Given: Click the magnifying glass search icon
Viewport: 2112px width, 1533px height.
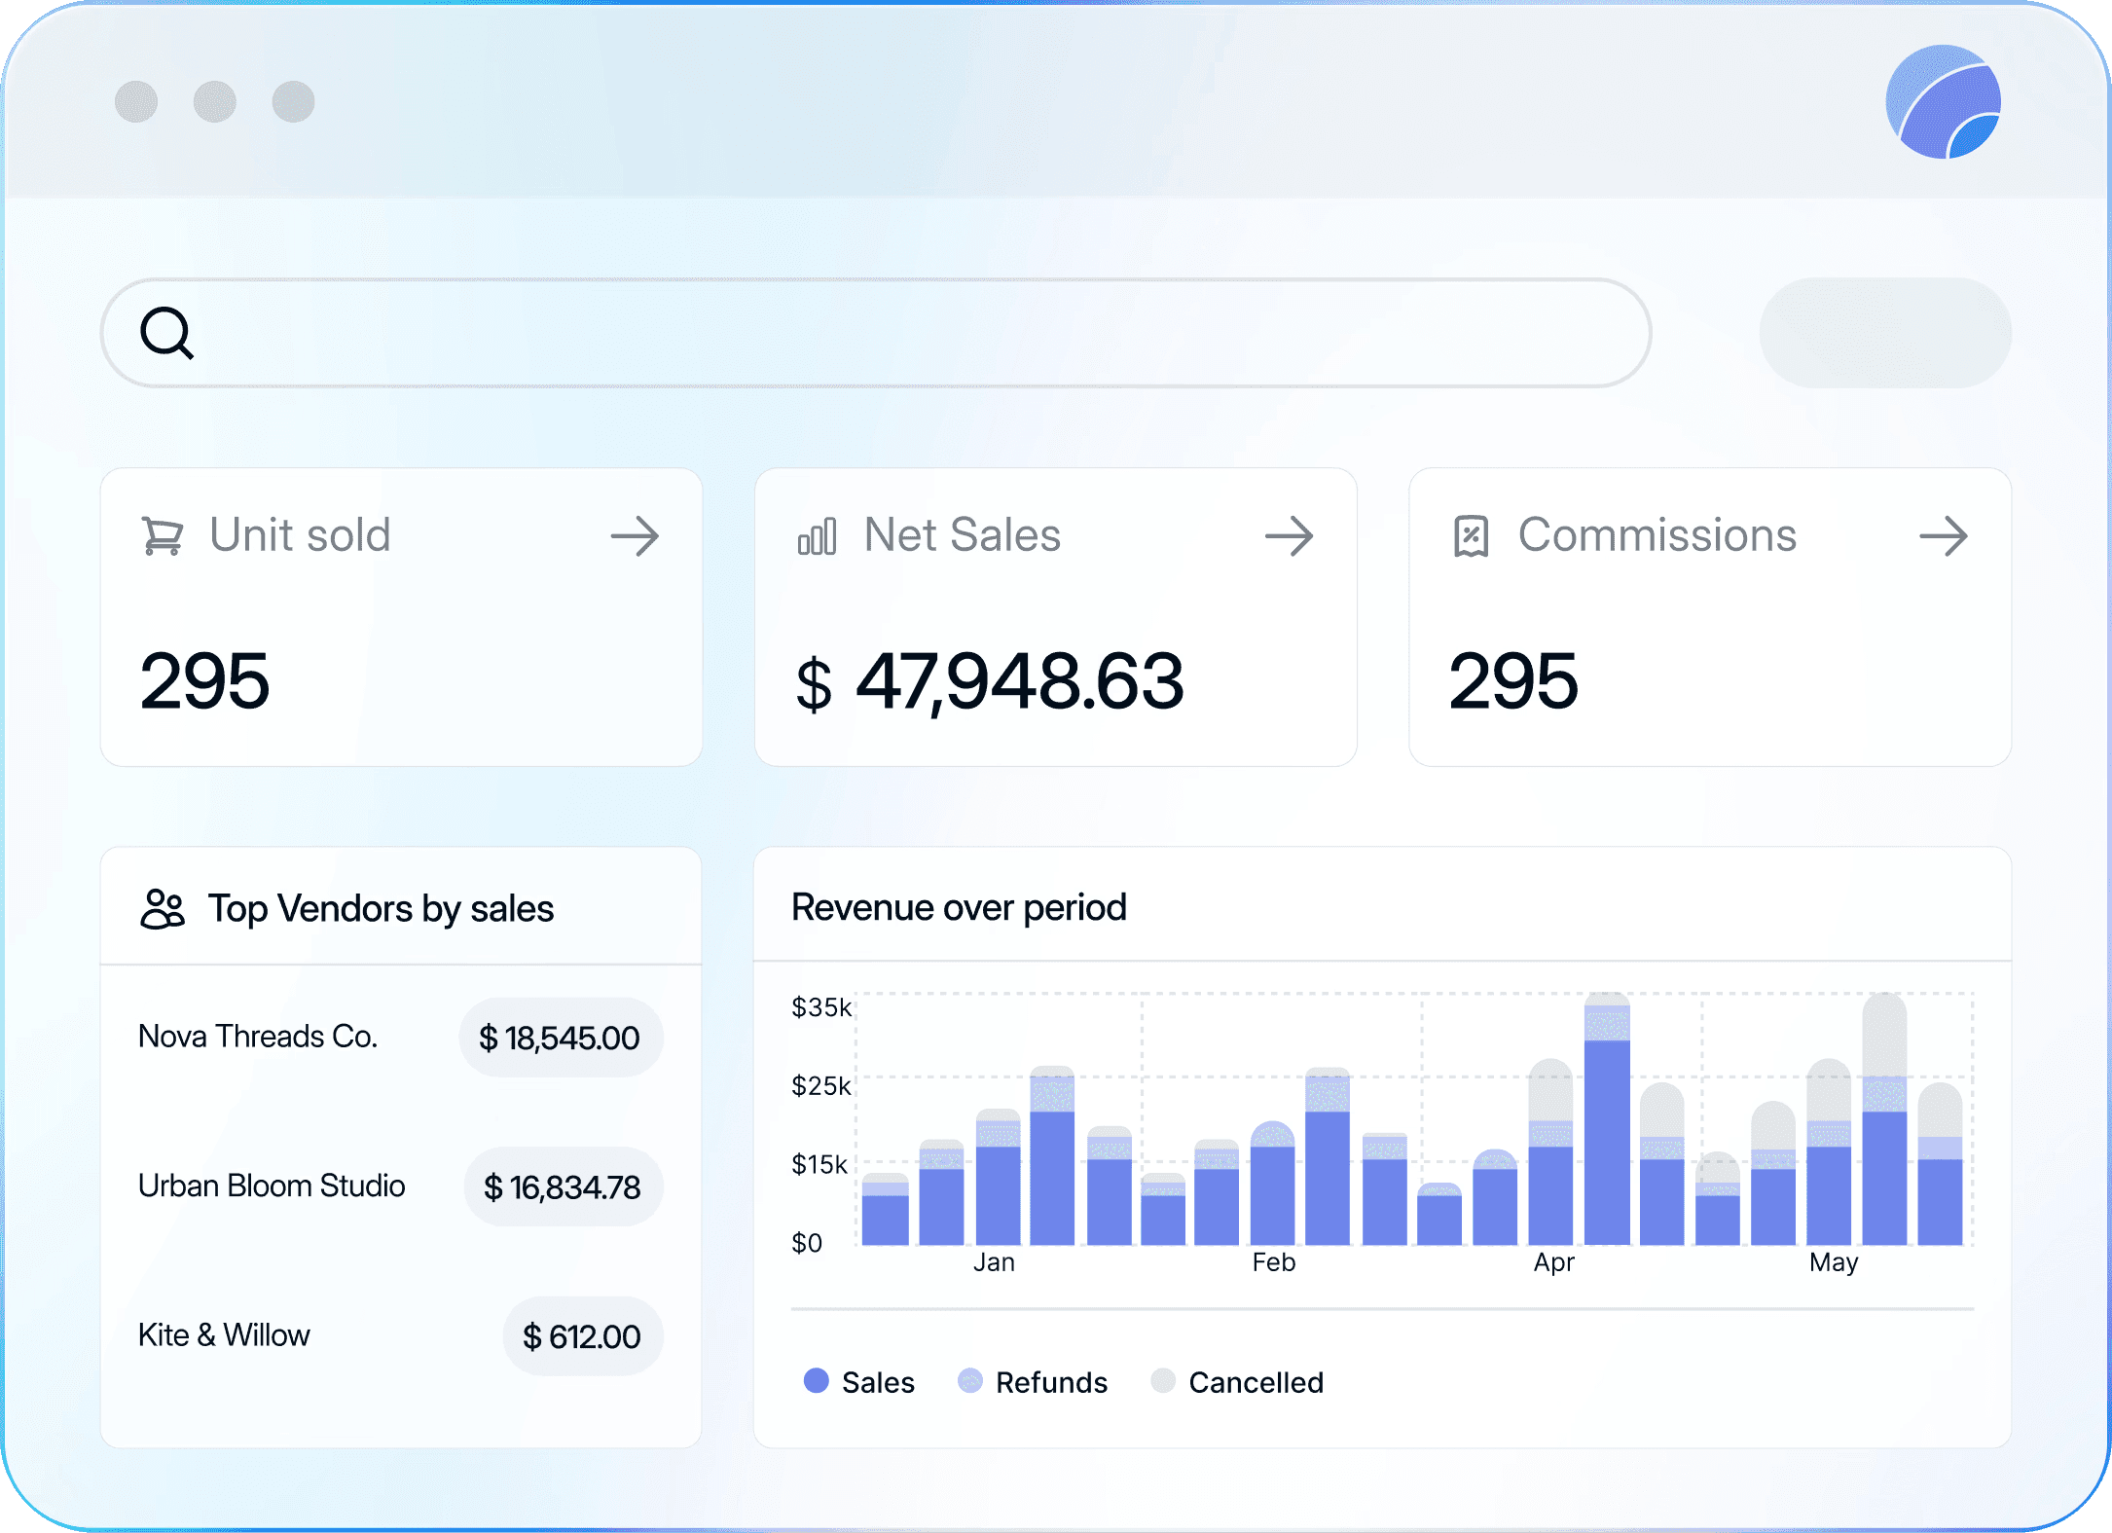Looking at the screenshot, I should pos(167,334).
